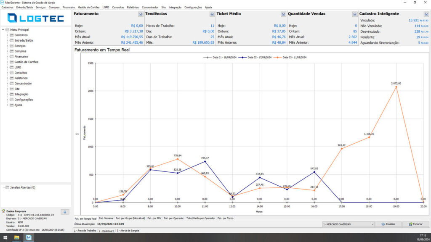
Task: Select the Ajuda item in the sidebar tree
Action: (18, 105)
